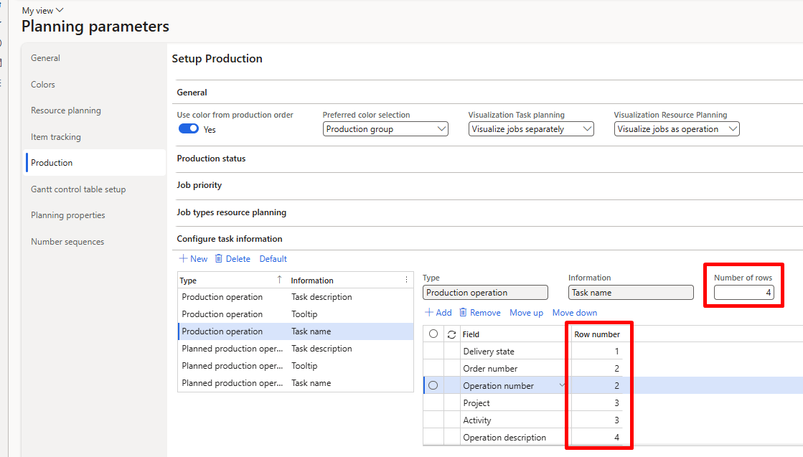Open Gantt control table setup tab
Screen dimensions: 803x457
(95, 189)
